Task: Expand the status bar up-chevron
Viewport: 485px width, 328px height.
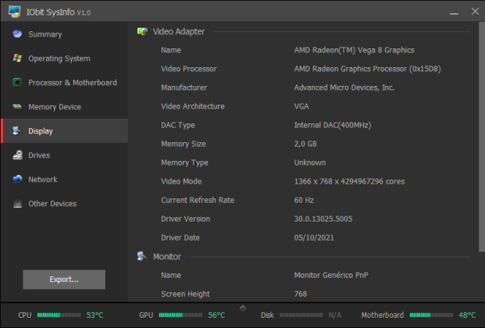Action: pyautogui.click(x=243, y=308)
